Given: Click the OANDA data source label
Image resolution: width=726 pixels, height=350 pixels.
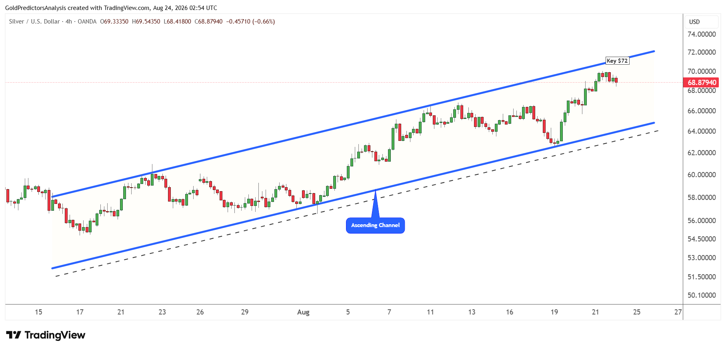Looking at the screenshot, I should coord(87,22).
